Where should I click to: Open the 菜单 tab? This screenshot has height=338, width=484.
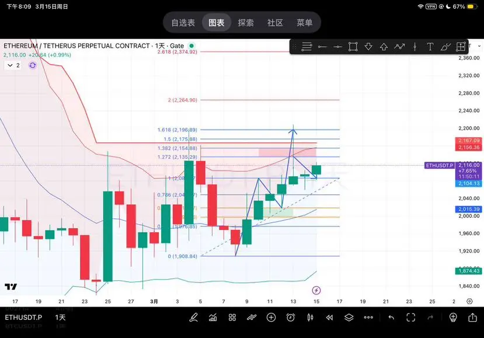pos(304,23)
